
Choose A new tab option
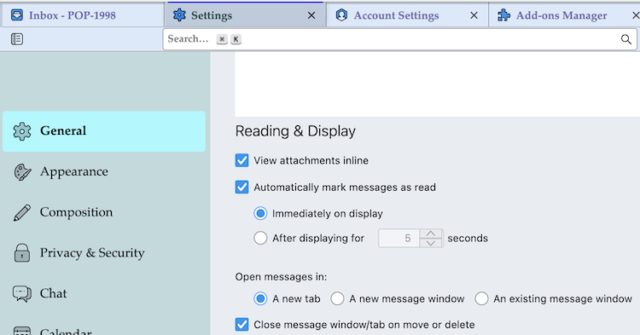pyautogui.click(x=260, y=298)
